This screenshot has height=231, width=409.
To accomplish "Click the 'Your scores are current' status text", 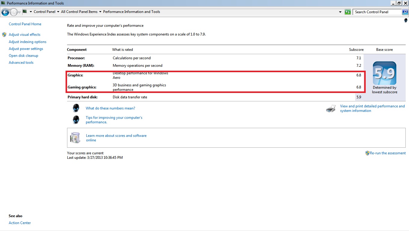I will 85,153.
